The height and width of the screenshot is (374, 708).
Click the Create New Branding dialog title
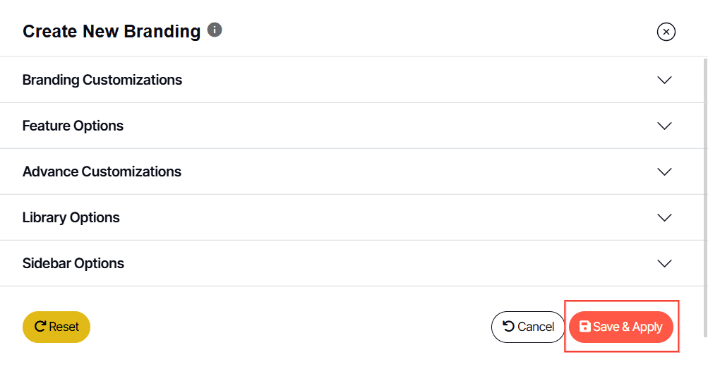click(x=112, y=31)
